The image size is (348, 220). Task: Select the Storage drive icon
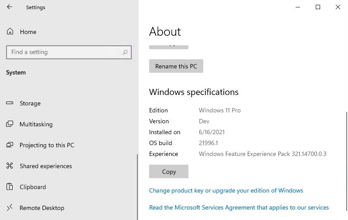(x=10, y=103)
